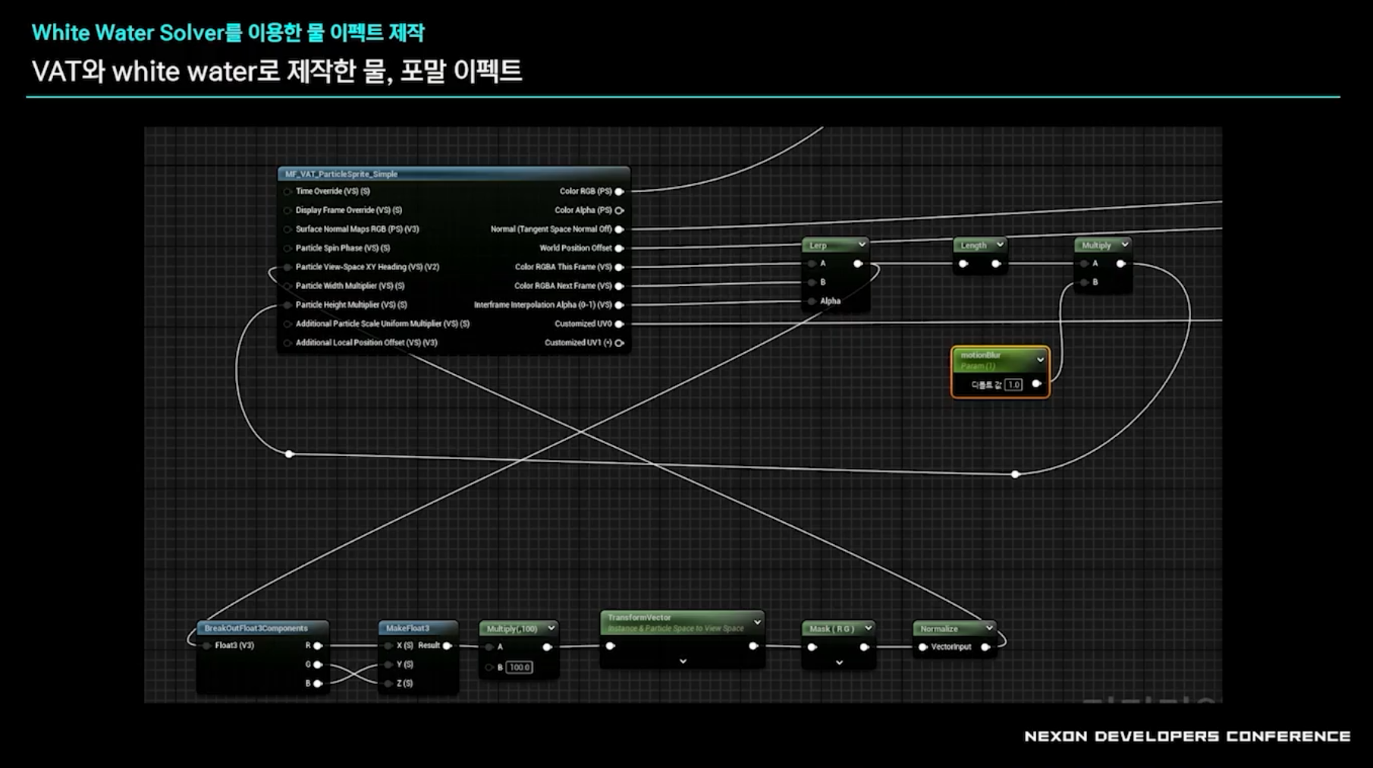Image resolution: width=1373 pixels, height=768 pixels.
Task: Click the Multiply B value field 100.0
Action: pos(520,667)
